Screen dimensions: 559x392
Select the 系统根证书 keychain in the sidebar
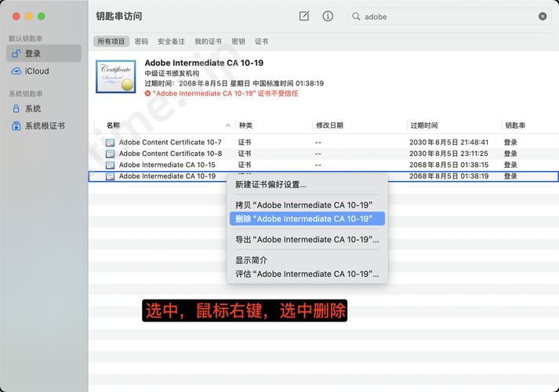44,125
